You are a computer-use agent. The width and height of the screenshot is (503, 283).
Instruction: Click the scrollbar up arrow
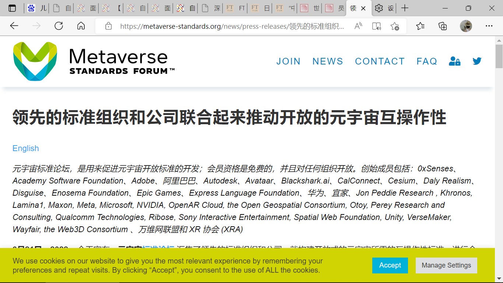499,40
